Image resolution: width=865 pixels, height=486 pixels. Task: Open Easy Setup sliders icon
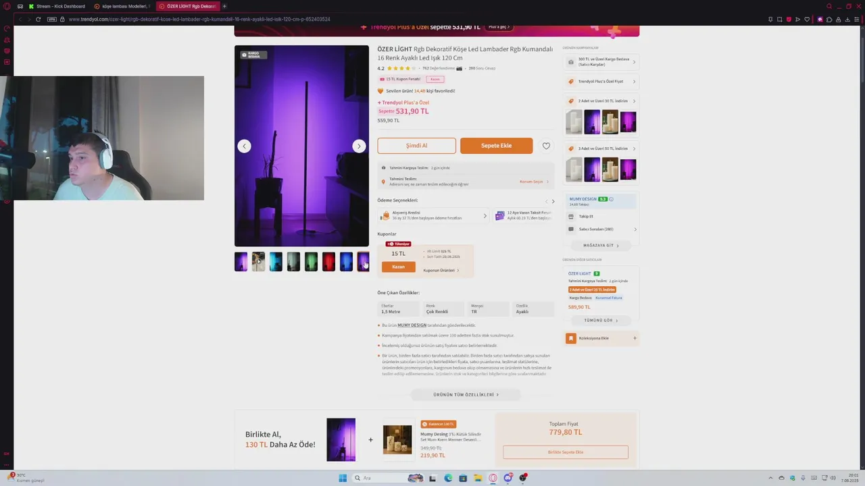coord(858,19)
